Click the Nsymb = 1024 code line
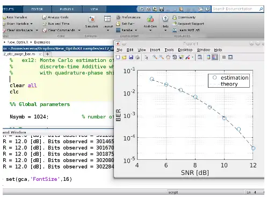The image size is (267, 197). click(29, 117)
